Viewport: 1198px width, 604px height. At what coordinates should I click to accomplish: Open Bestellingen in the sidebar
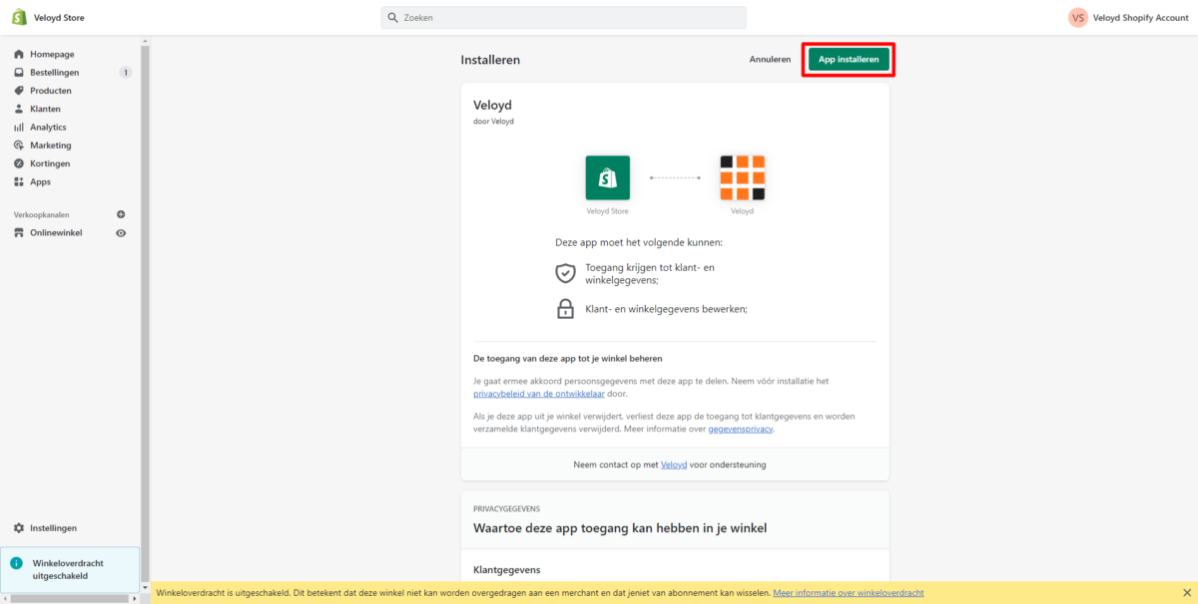point(54,73)
